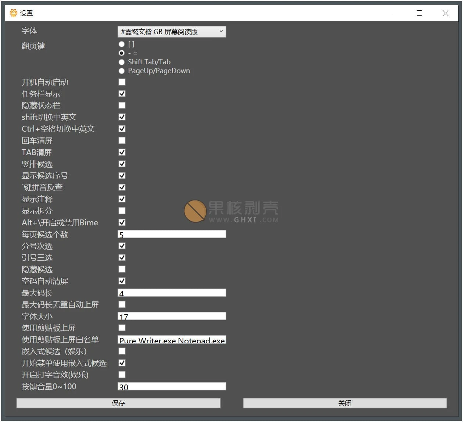Screen dimensions: 463x422
Task: Enable 回车清屏 clear-on-Enter option
Action: (x=122, y=140)
